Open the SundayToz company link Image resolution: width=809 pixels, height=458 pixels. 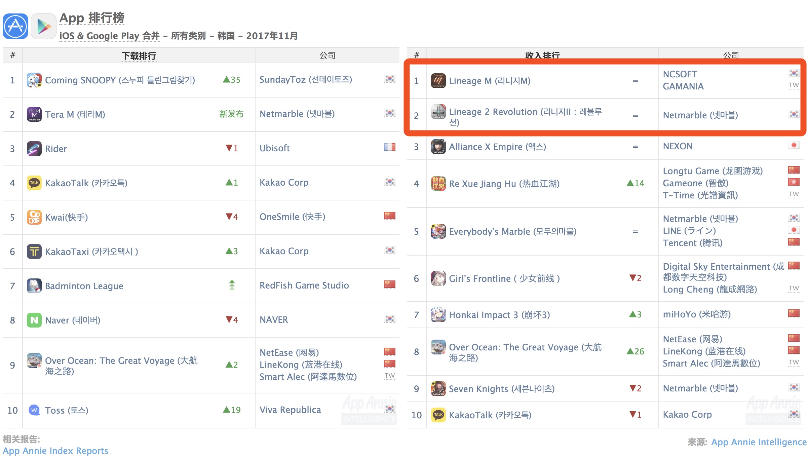[306, 79]
